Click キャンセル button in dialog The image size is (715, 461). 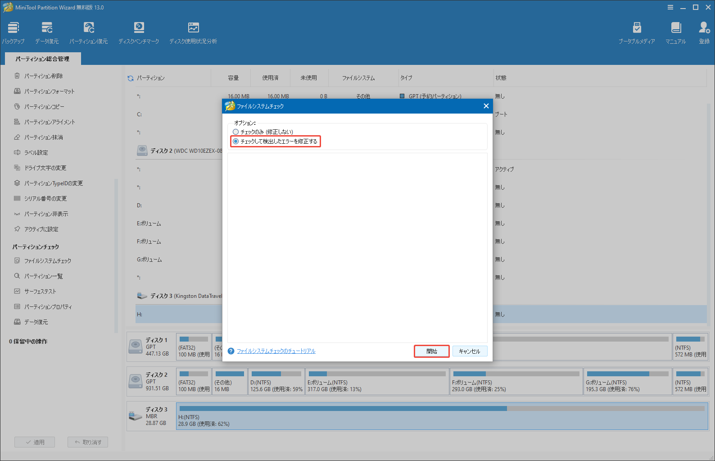[470, 351]
